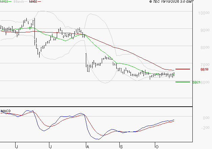Click the 6000 price axis label

[204, 82]
